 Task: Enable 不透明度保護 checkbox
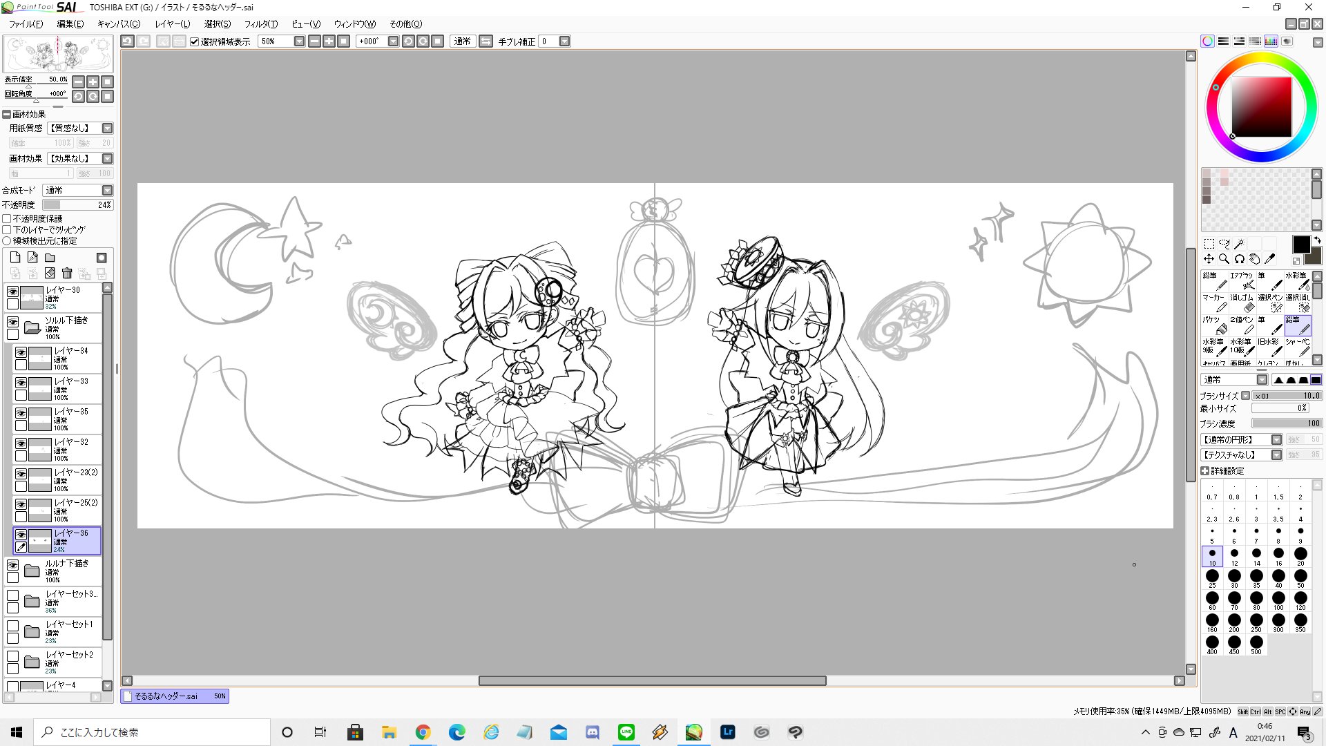pos(7,218)
